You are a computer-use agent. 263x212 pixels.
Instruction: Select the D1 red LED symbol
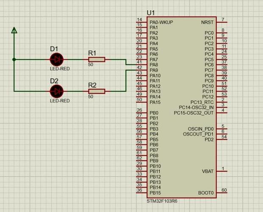click(56, 59)
